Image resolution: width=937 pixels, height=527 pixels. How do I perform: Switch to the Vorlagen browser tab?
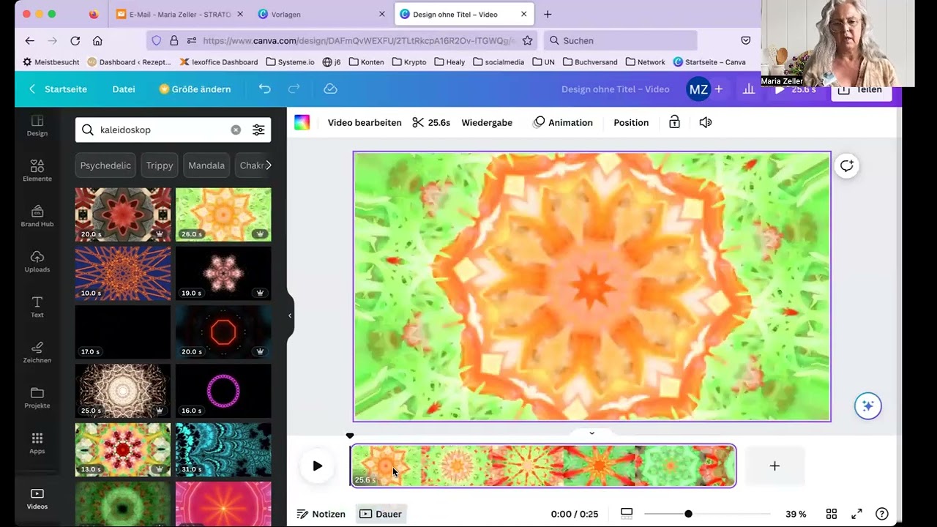pyautogui.click(x=321, y=14)
